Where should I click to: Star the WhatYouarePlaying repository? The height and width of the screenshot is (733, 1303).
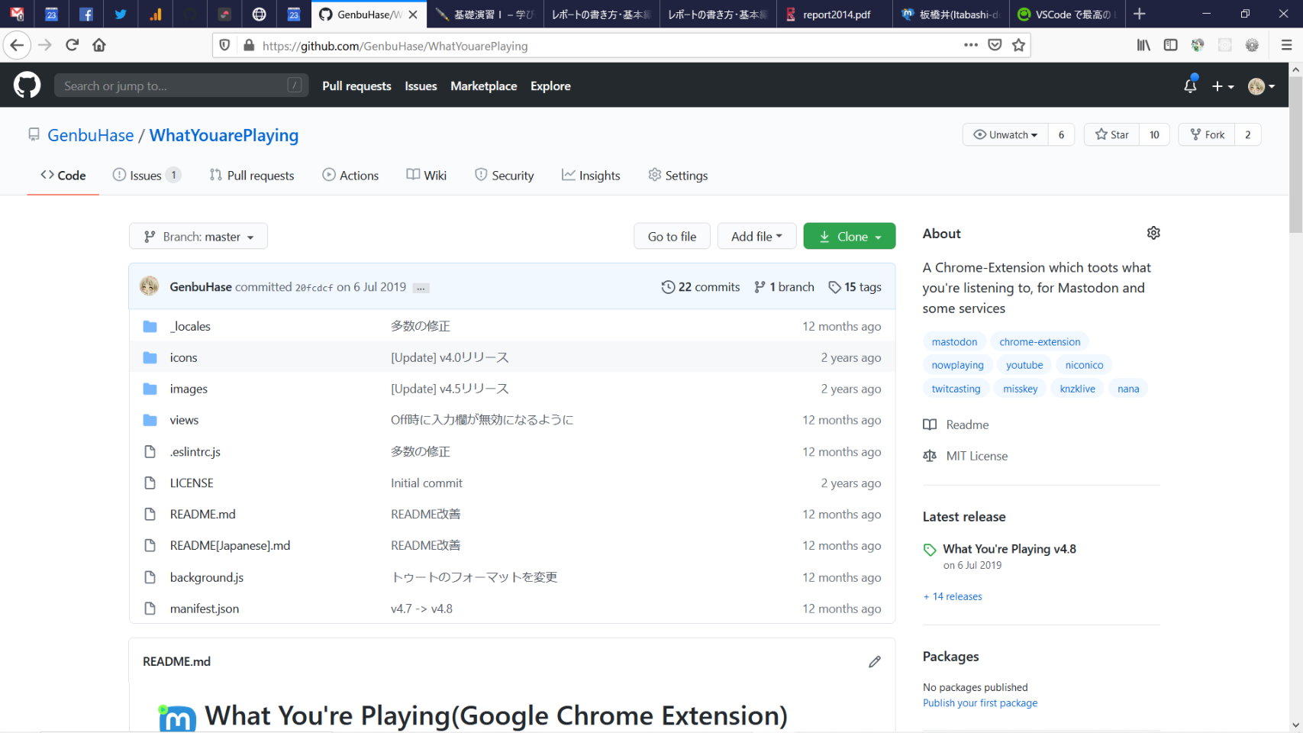tap(1112, 135)
